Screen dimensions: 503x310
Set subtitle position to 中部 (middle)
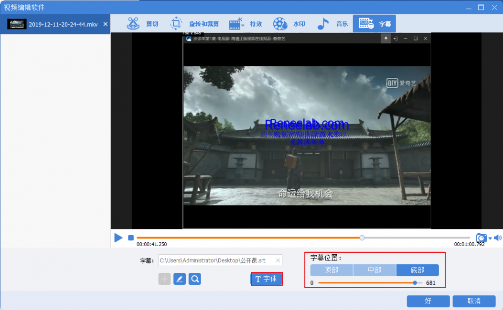click(375, 270)
